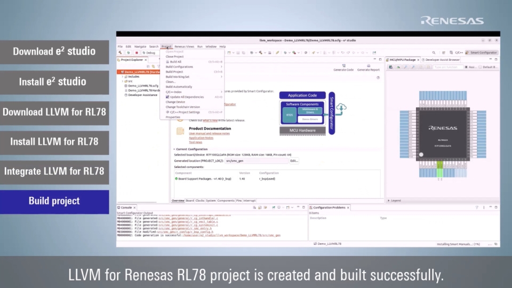The width and height of the screenshot is (512, 288).
Task: Switch to the C/C++ perspective
Action: 456,53
